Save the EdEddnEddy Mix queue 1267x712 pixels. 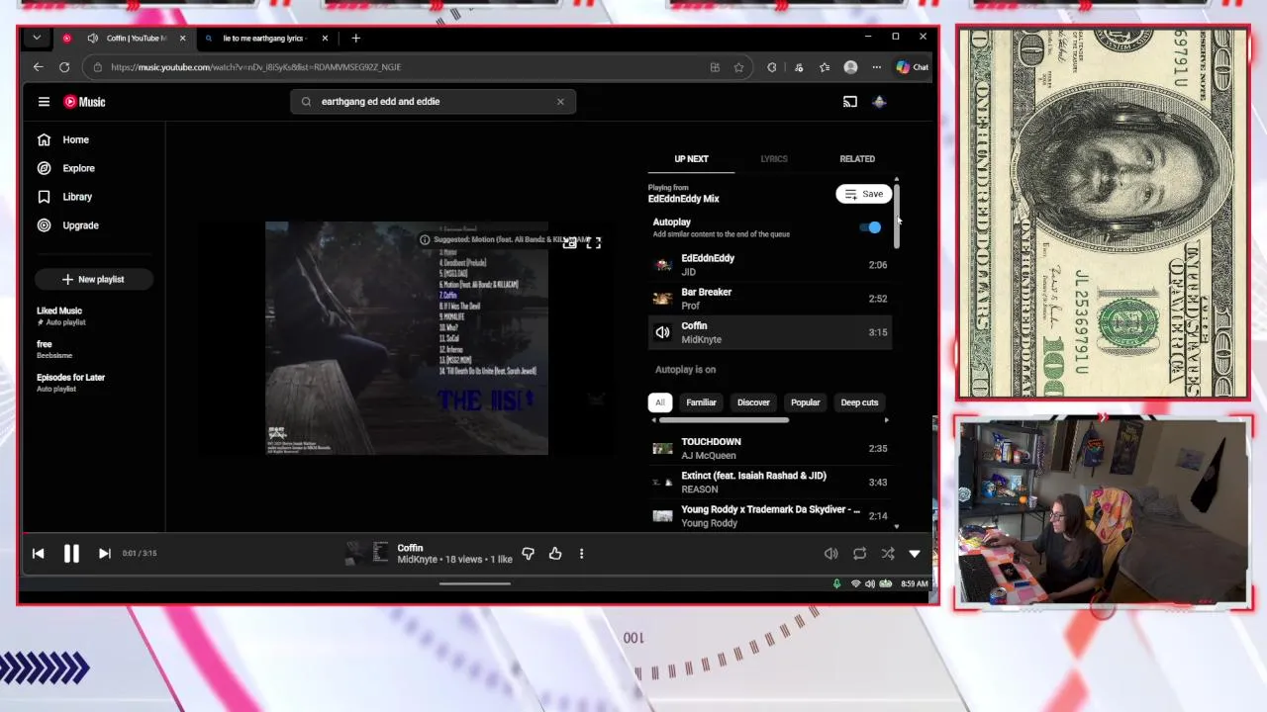[x=864, y=194]
